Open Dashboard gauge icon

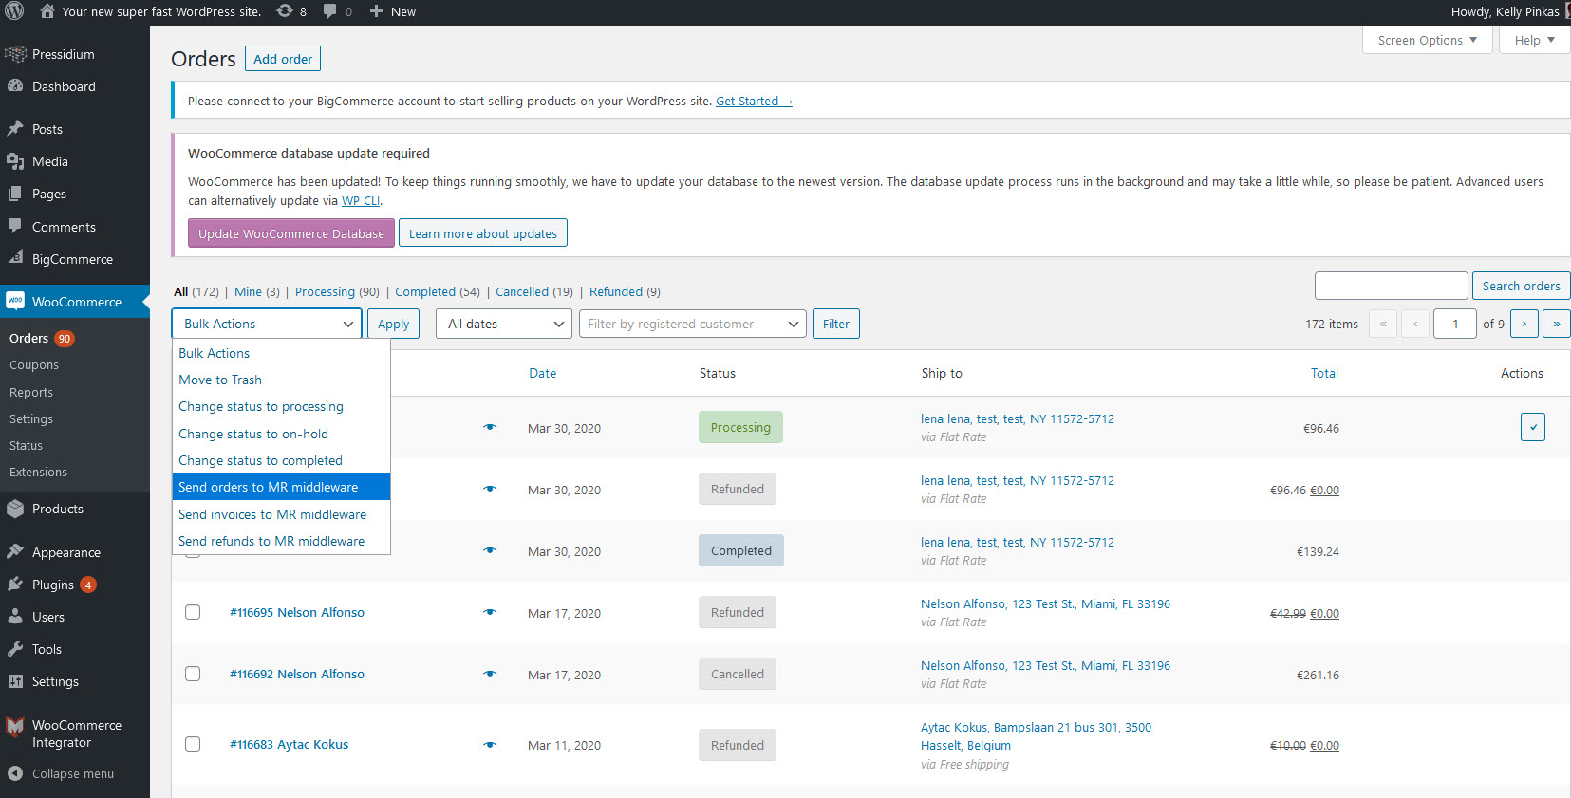tap(15, 86)
